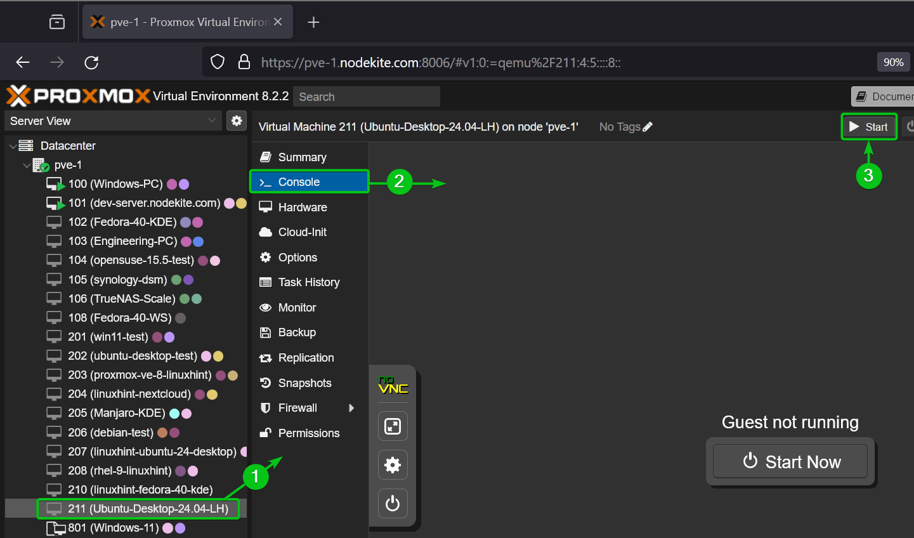The height and width of the screenshot is (538, 914).
Task: Click the Start Now button
Action: (790, 461)
